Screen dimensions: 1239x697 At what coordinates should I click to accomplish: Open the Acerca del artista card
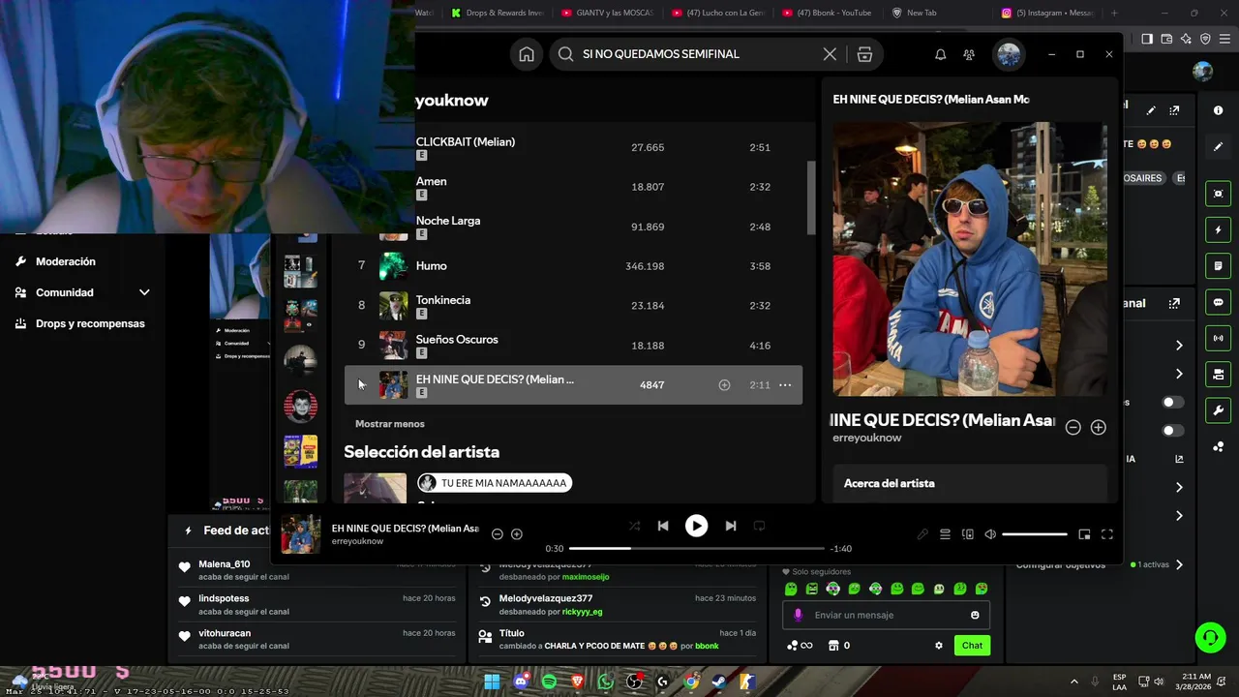970,483
